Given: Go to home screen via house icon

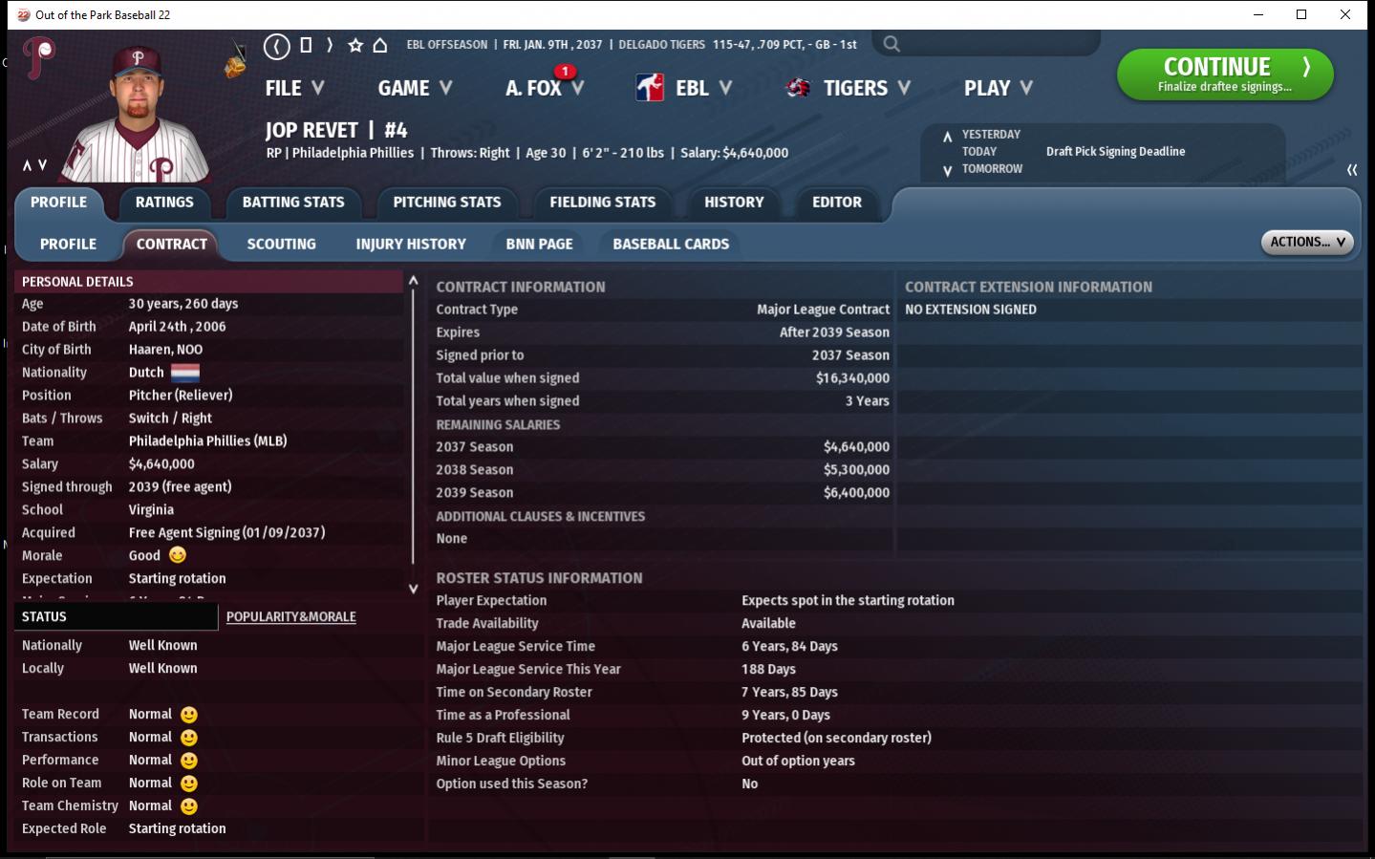Looking at the screenshot, I should point(380,45).
